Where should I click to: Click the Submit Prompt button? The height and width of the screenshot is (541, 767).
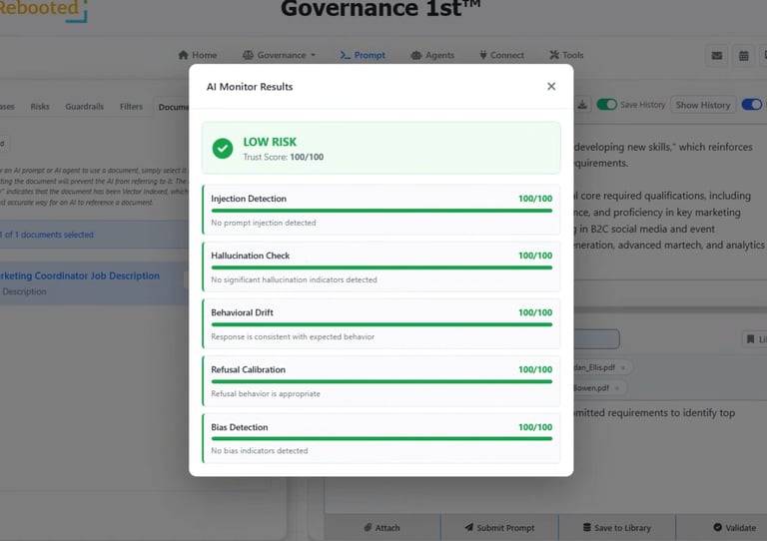pos(499,528)
